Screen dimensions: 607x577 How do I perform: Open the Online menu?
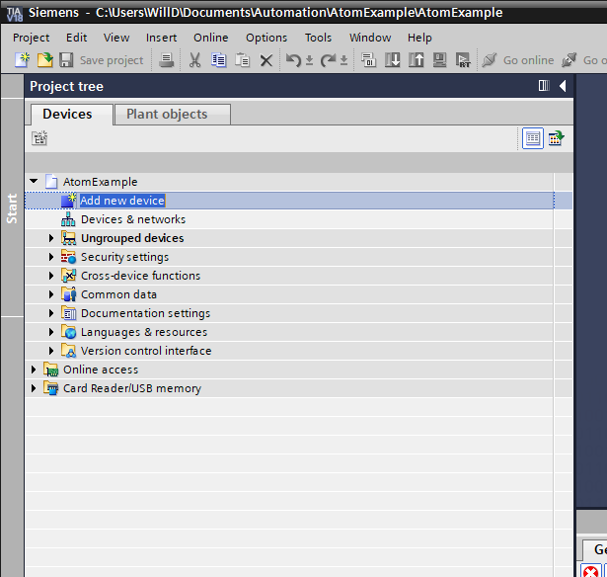(x=210, y=38)
